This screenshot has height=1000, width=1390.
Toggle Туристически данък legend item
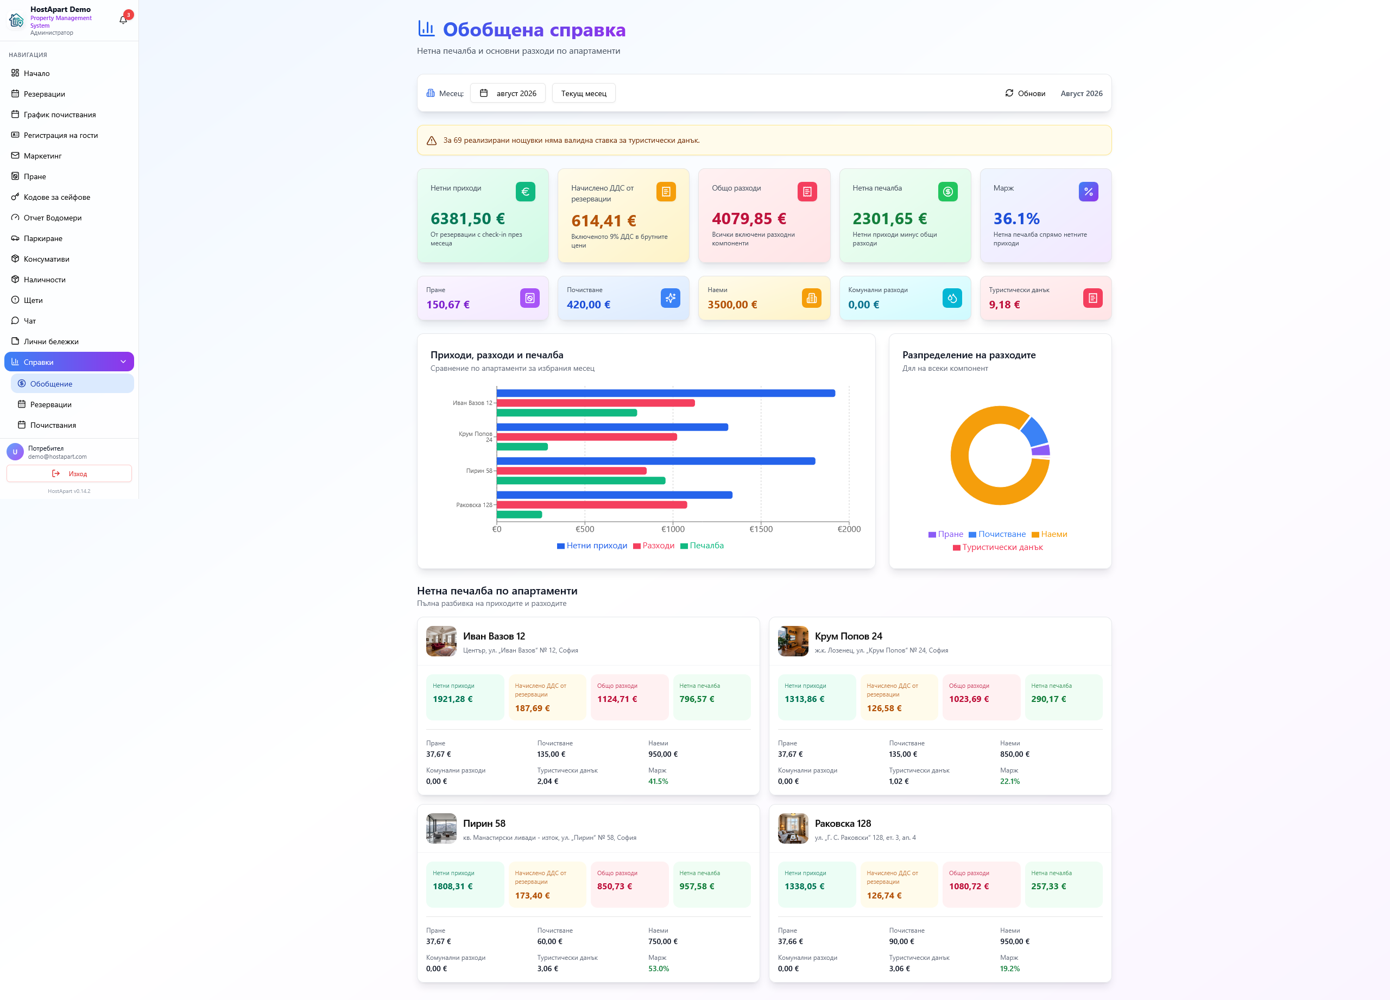click(x=997, y=547)
